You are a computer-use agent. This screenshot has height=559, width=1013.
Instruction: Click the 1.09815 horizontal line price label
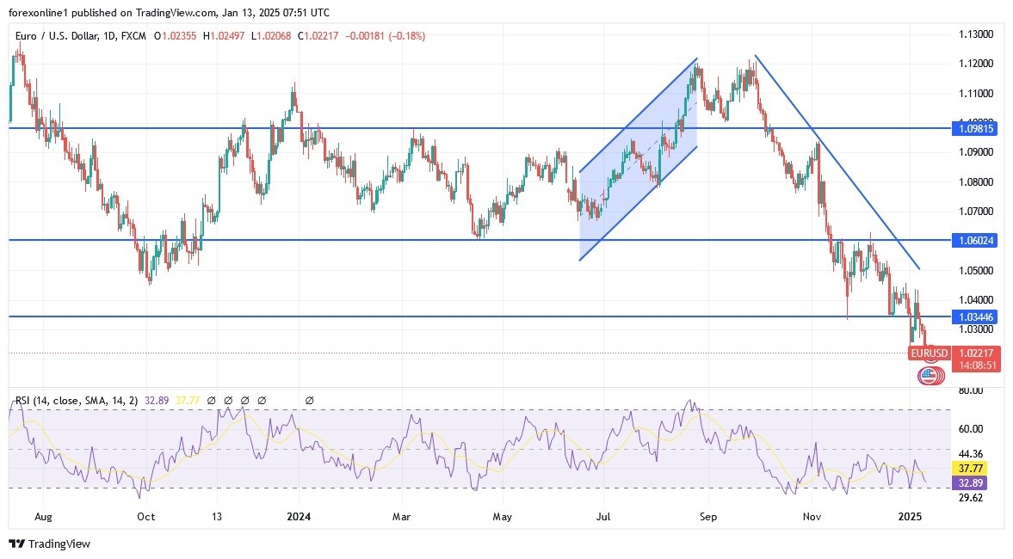click(x=975, y=128)
